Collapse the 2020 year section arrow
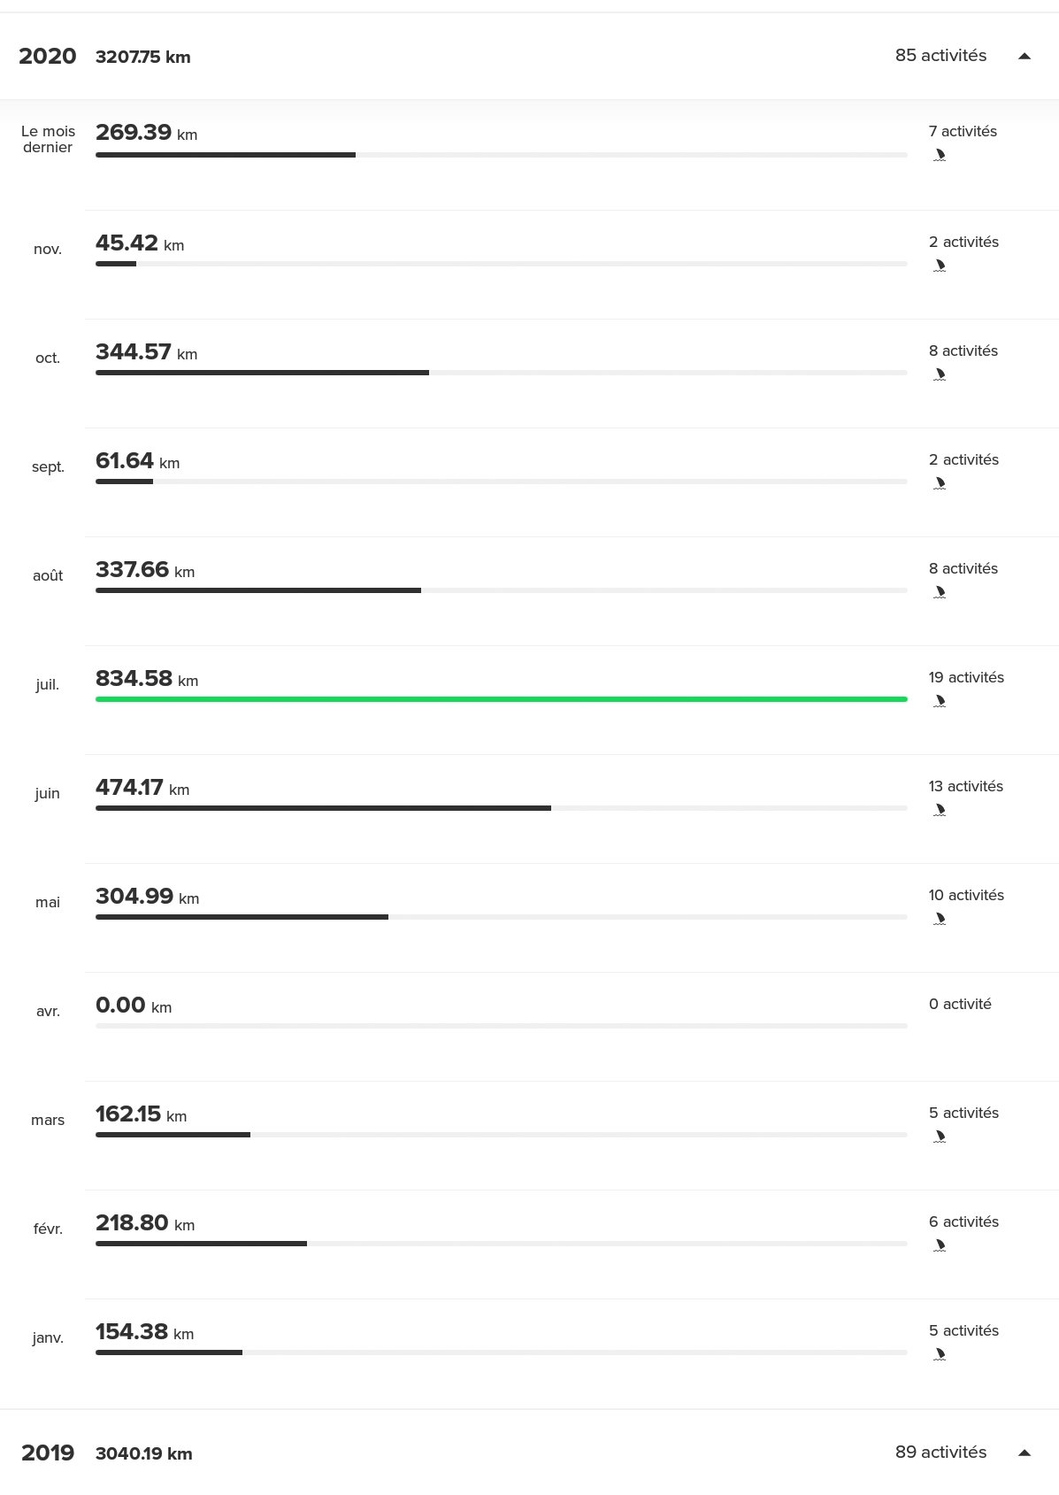The width and height of the screenshot is (1059, 1495). click(1024, 56)
